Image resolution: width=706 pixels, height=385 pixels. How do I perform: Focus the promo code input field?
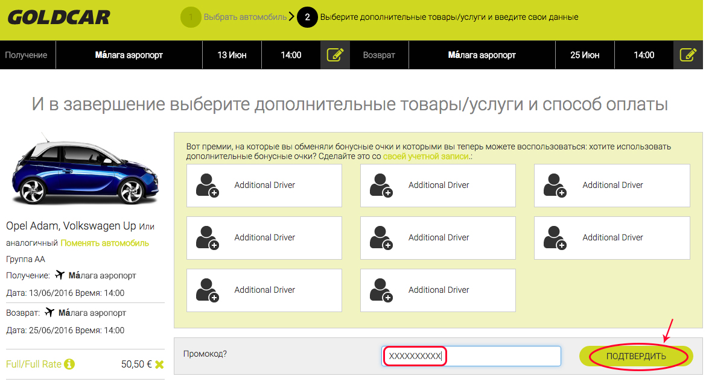[x=471, y=356]
